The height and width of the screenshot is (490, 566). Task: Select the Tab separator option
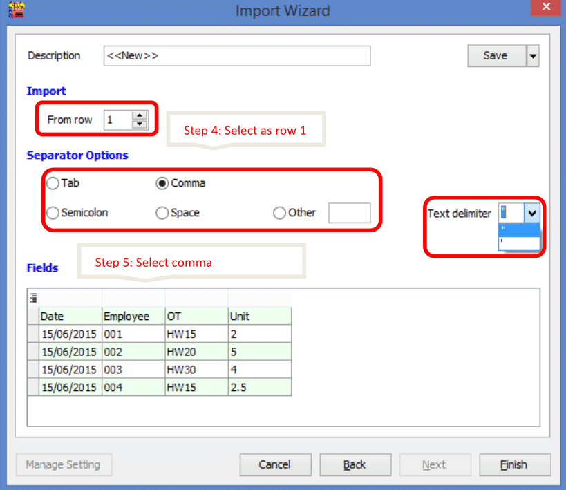(53, 184)
